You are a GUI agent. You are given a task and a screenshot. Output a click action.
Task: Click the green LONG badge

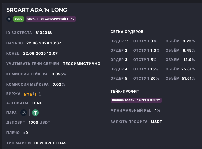(x=19, y=19)
